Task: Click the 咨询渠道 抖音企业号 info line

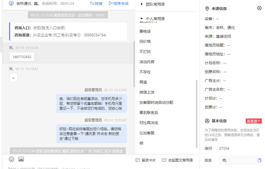Action: pos(60,35)
